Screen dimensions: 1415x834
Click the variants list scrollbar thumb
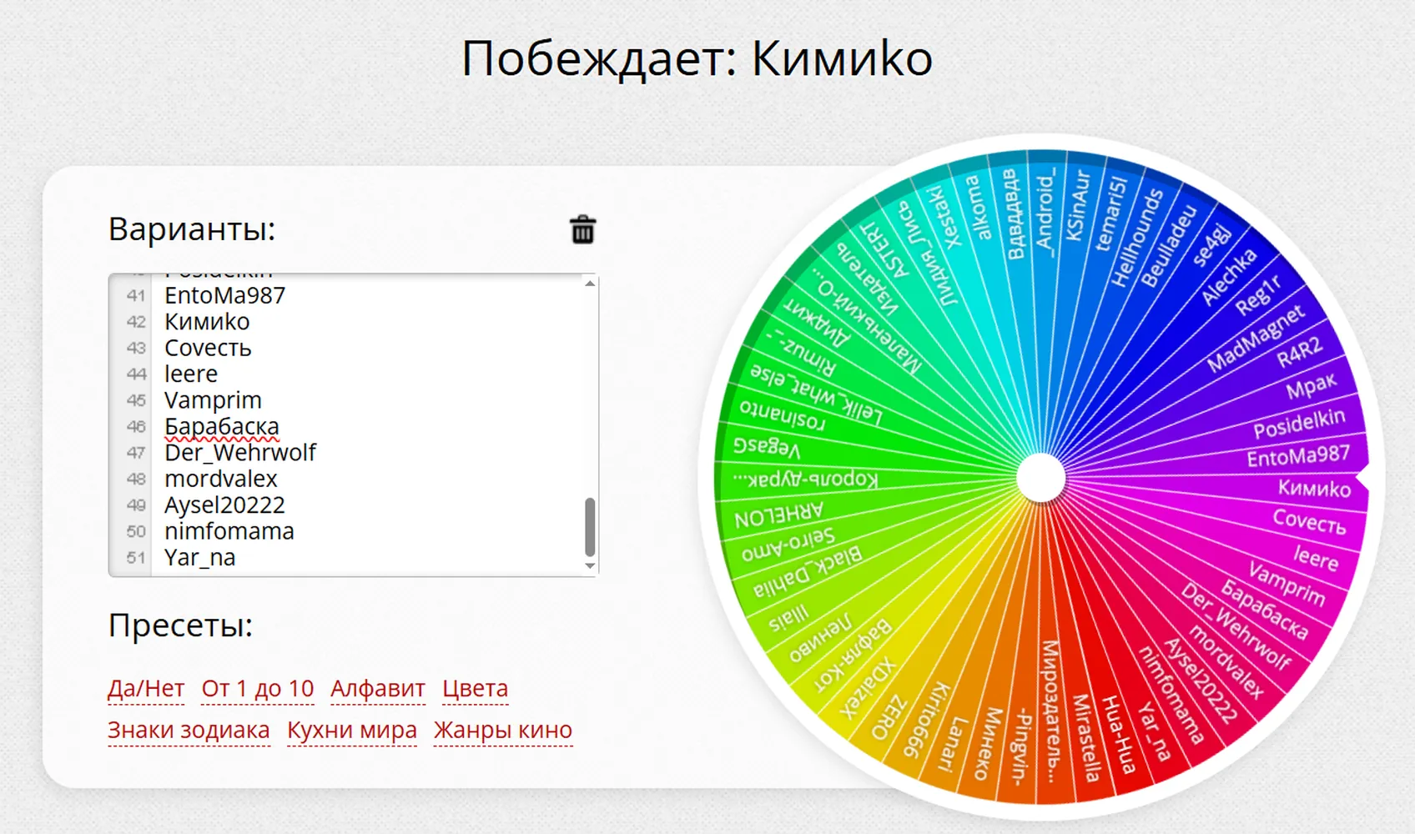pos(590,527)
